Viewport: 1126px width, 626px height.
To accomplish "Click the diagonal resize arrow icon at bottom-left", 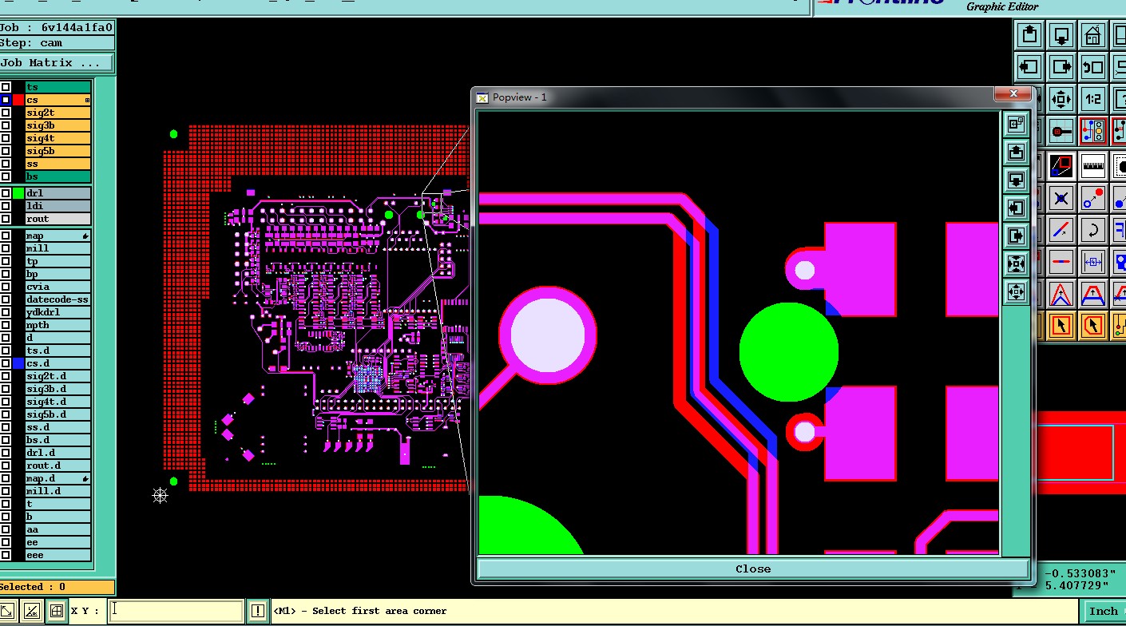I will (x=8, y=612).
